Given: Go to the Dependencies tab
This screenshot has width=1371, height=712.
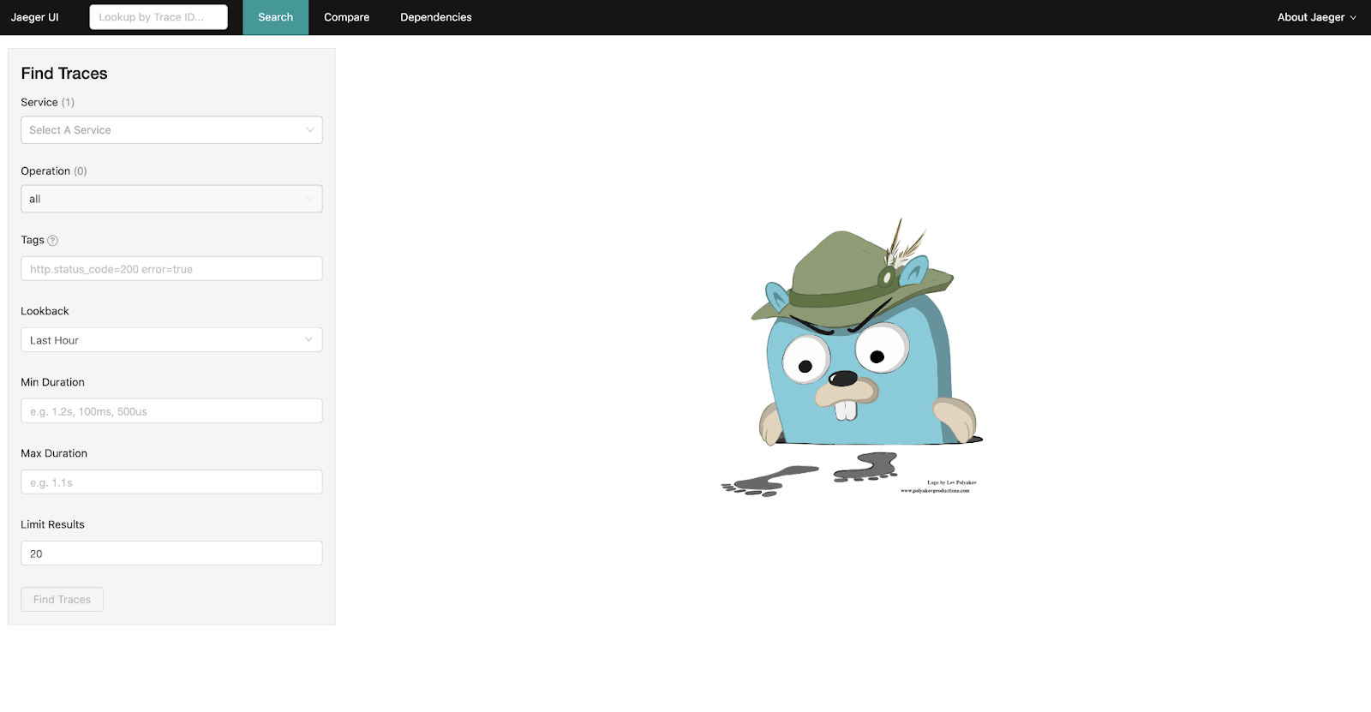Looking at the screenshot, I should 436,17.
